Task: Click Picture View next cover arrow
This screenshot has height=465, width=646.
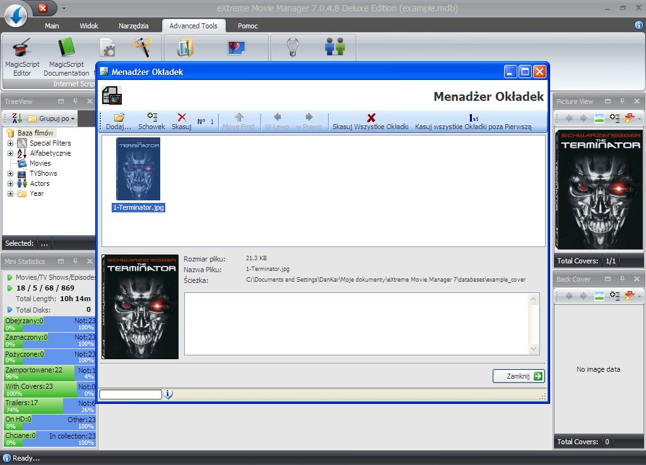Action: [x=584, y=118]
